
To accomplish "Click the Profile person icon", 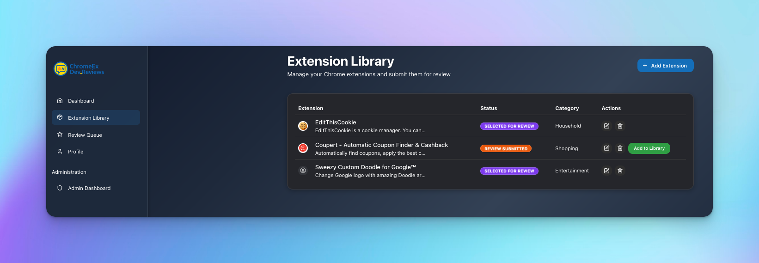I will pos(60,151).
